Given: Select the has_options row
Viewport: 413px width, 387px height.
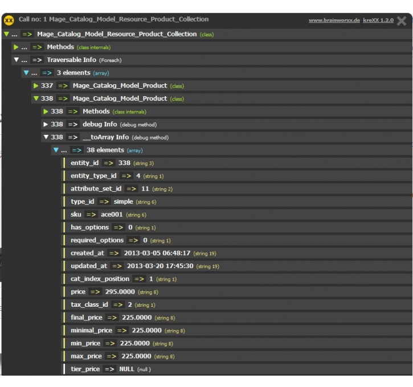Looking at the screenshot, I should 236,228.
